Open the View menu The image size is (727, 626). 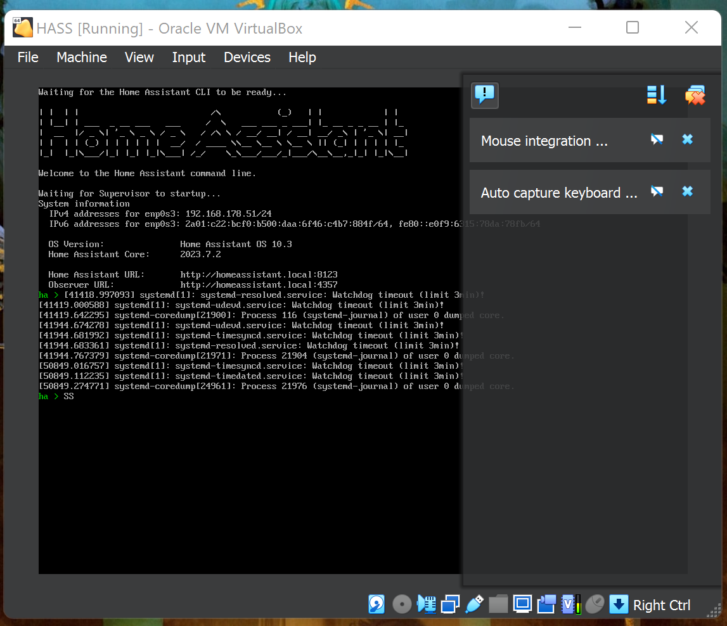point(139,58)
